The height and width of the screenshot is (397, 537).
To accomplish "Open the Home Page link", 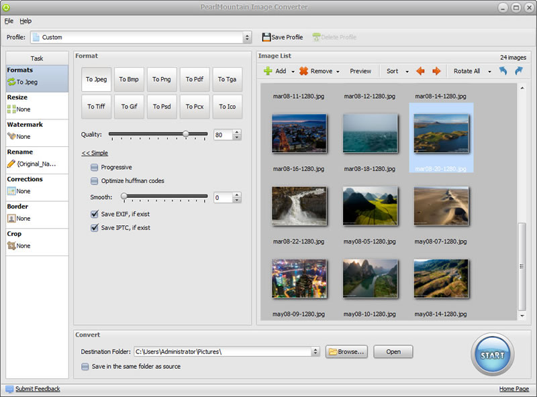I will (514, 389).
